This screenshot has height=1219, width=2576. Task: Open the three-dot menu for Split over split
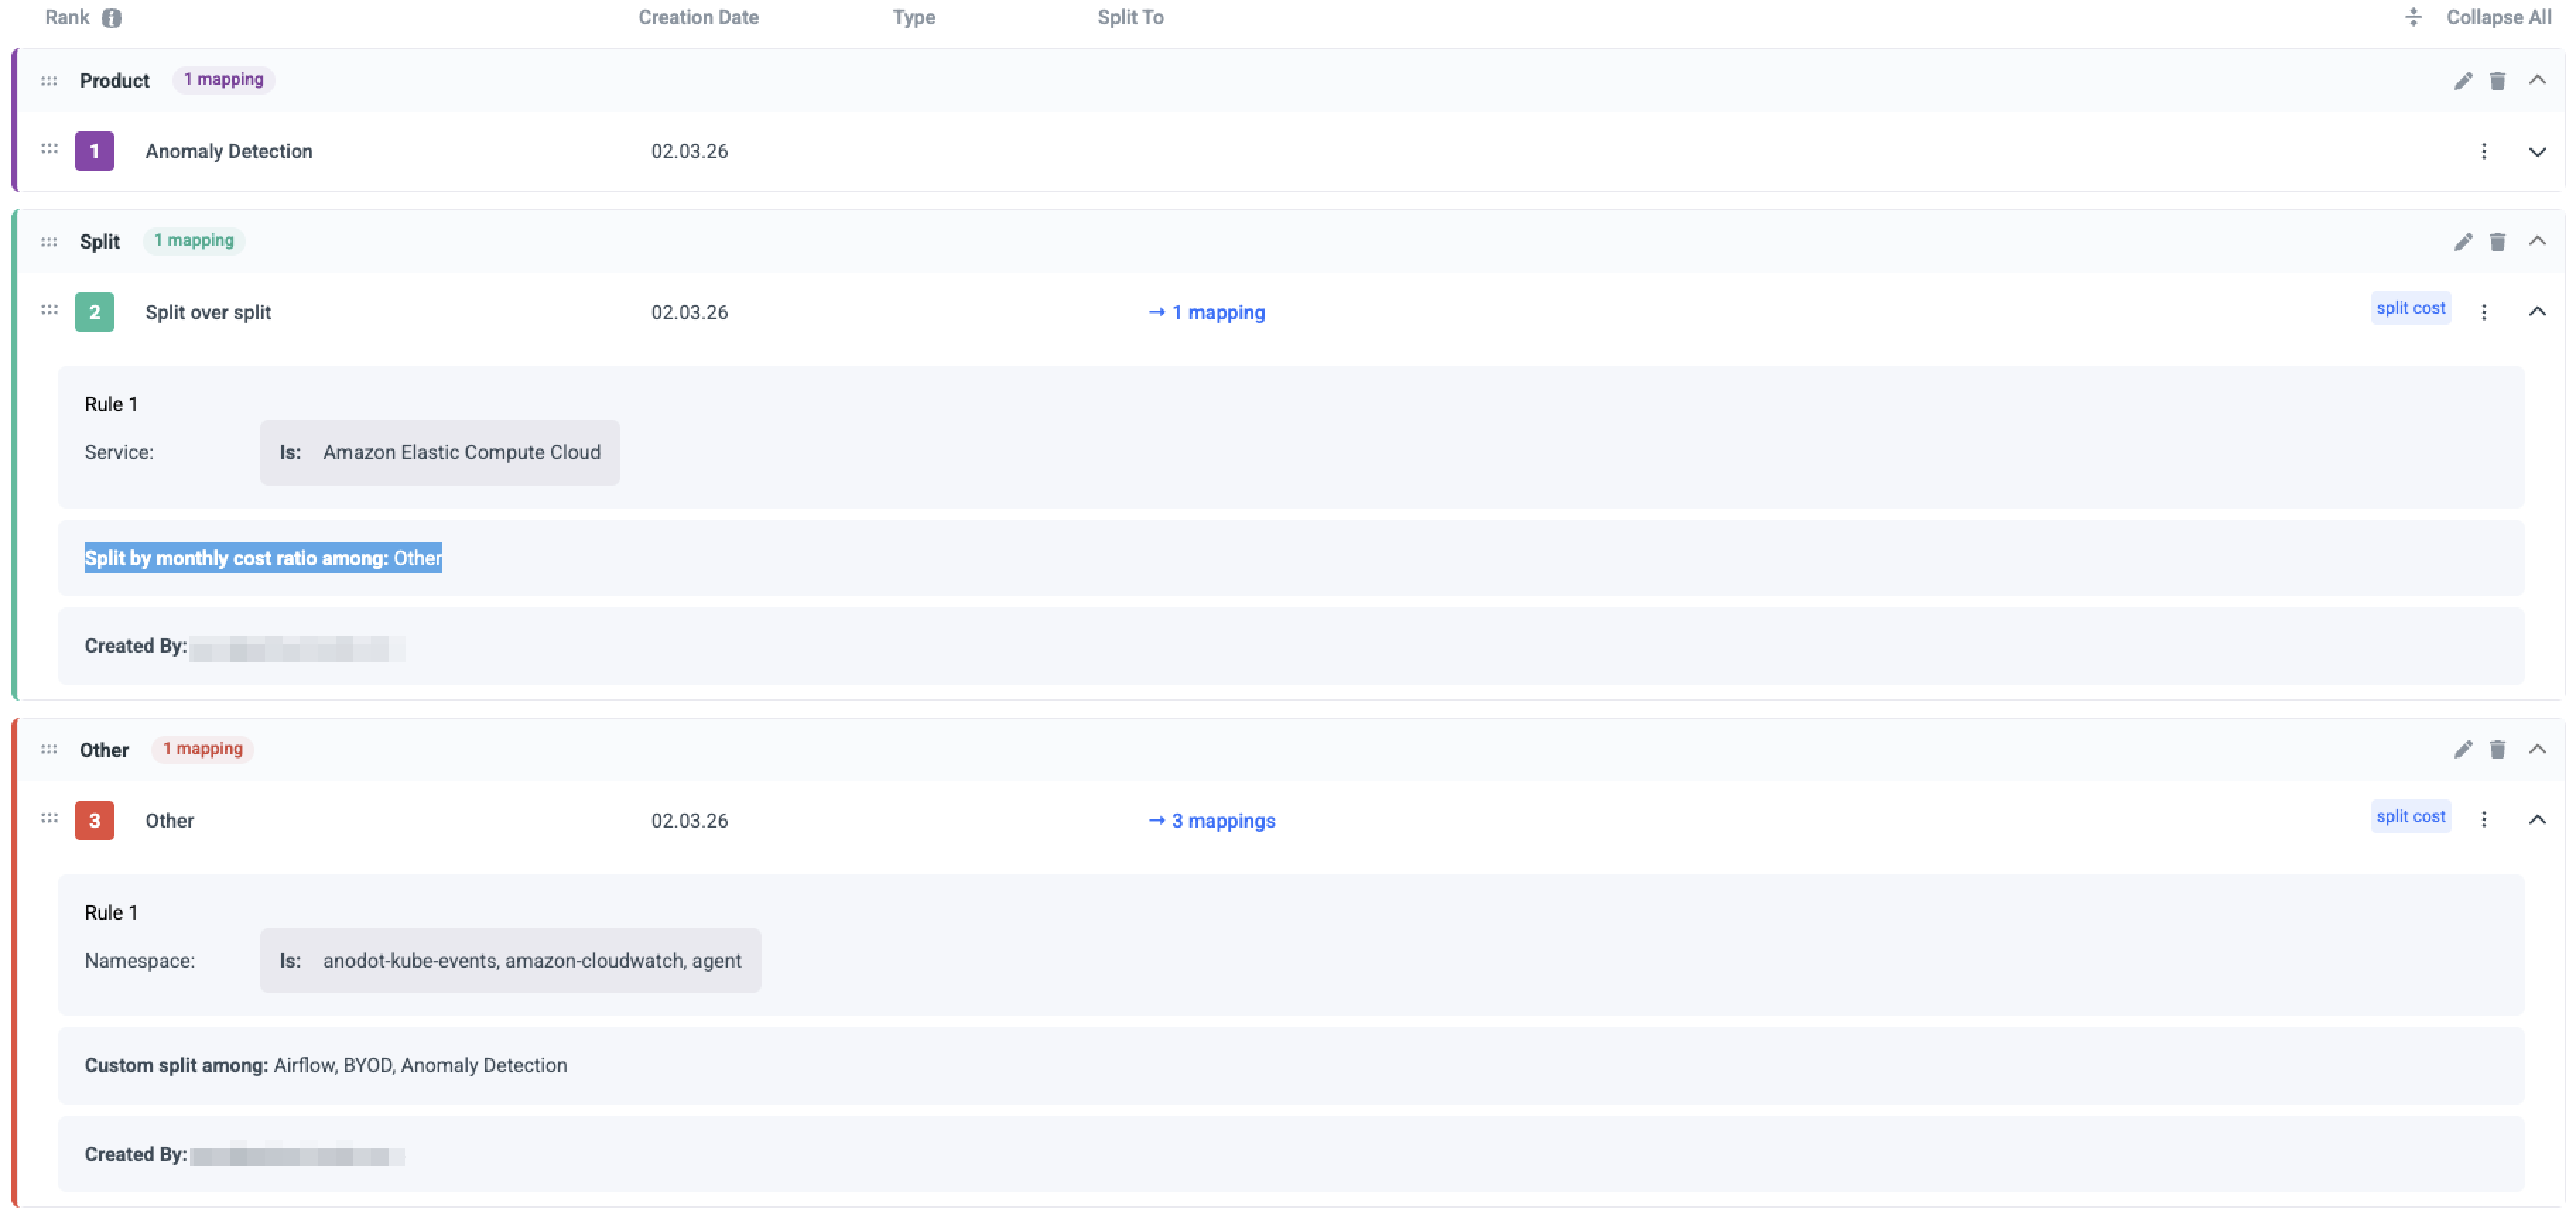(x=2483, y=312)
